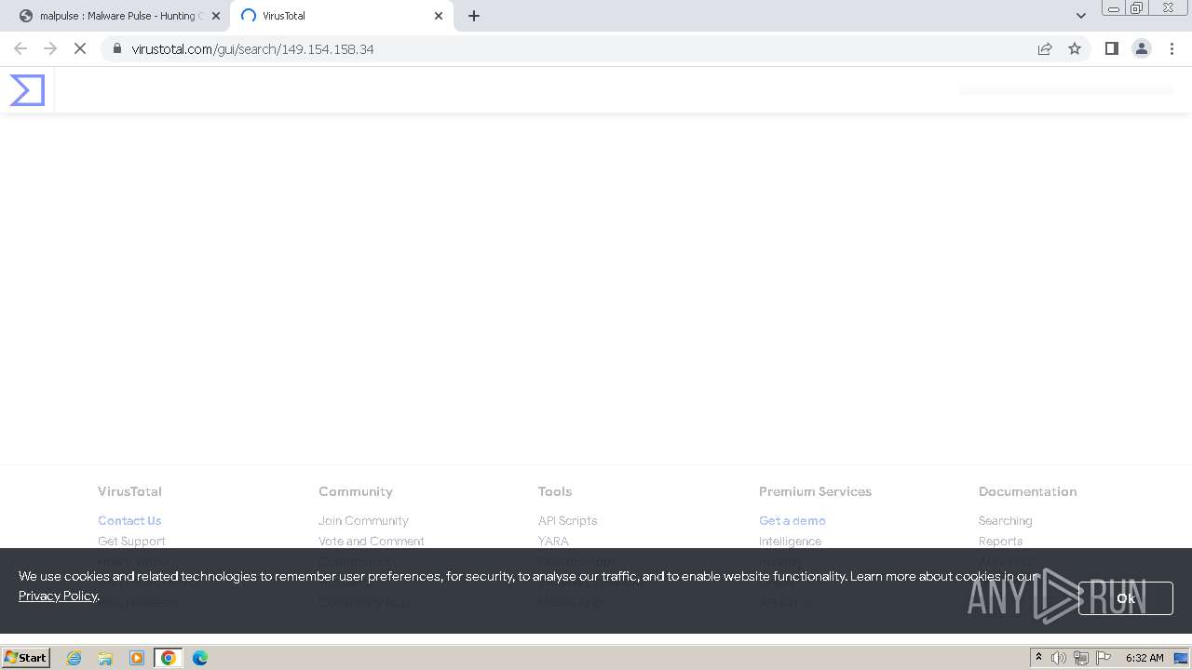This screenshot has width=1192, height=670.
Task: Click show desktop button in tray
Action: coord(1182,658)
